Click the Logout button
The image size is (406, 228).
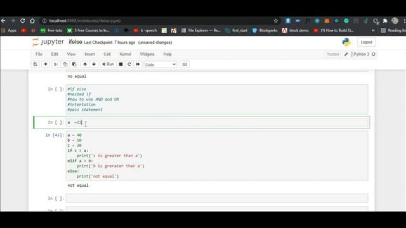tap(366, 42)
